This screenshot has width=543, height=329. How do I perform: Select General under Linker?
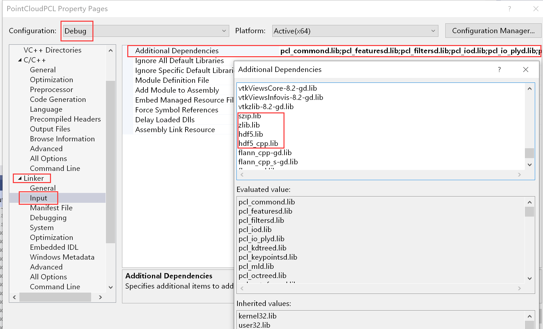click(43, 188)
